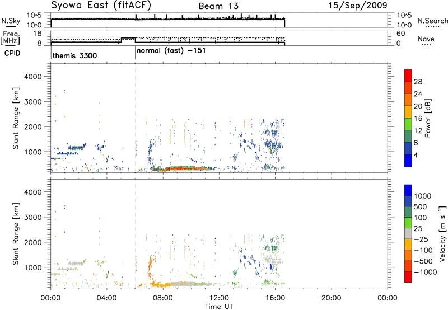448x310 pixels.
Task: Click the 'Freq. [MHz]' axis label
Action: point(11,38)
